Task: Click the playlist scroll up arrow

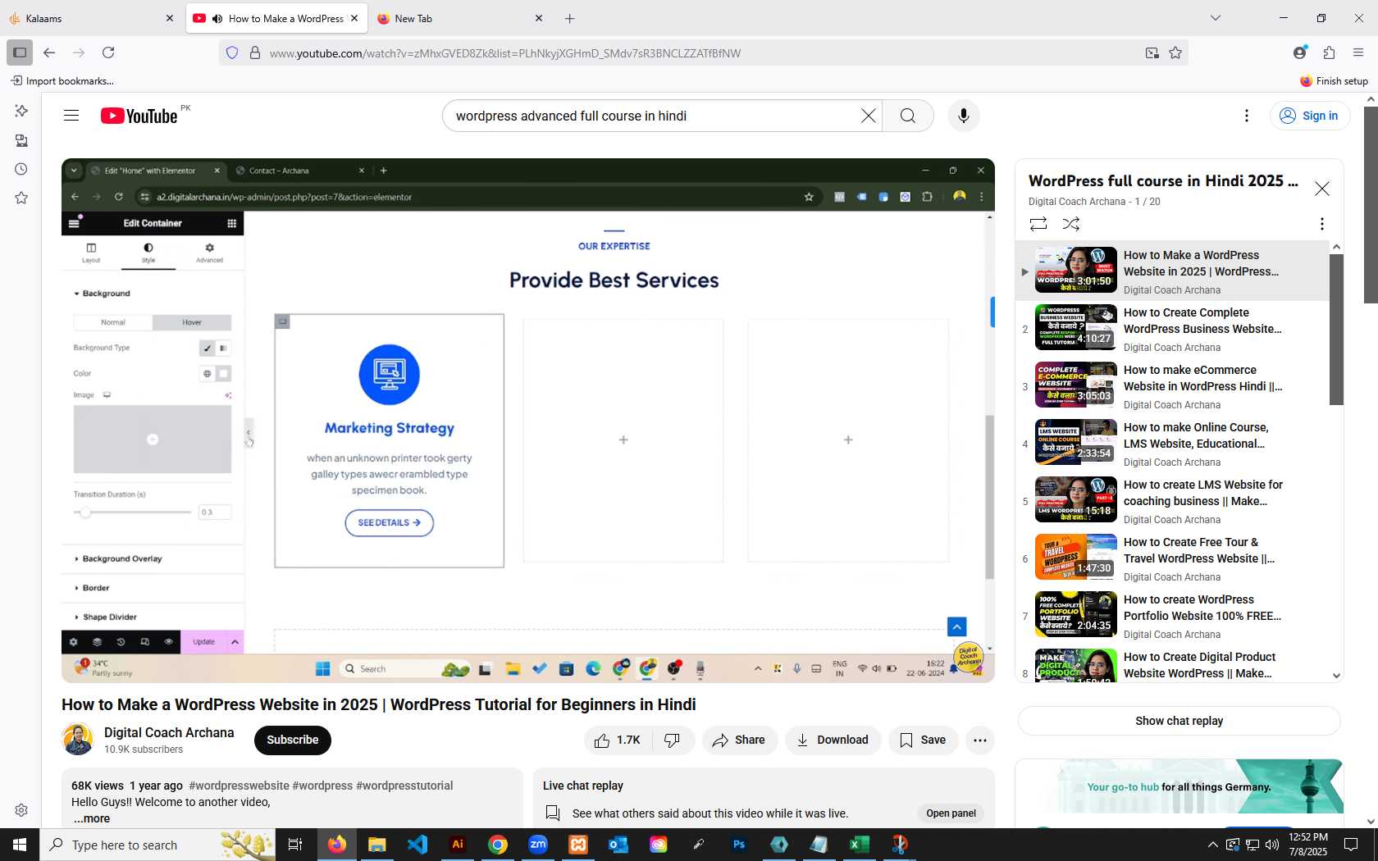Action: [1336, 247]
